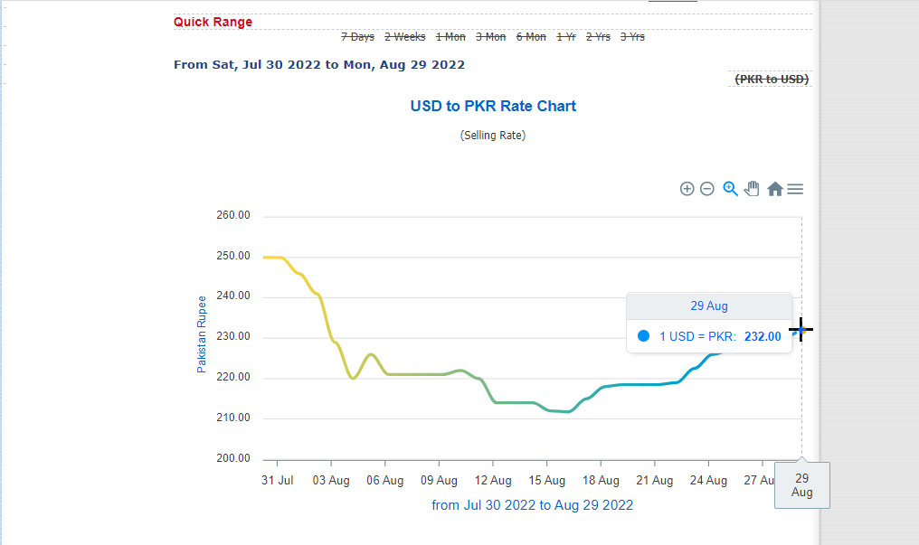Click the USD to PKR Rate Chart title
The image size is (919, 545).
click(x=493, y=106)
